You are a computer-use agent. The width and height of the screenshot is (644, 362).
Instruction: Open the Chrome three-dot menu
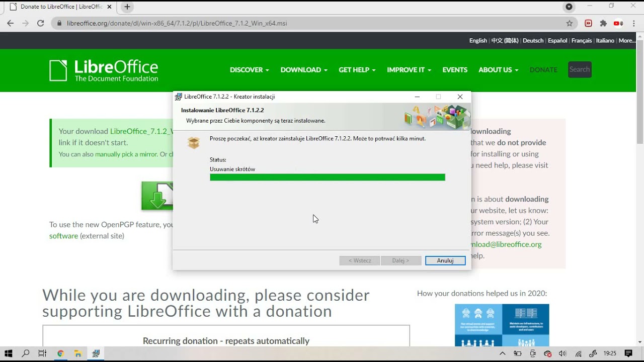click(x=634, y=23)
